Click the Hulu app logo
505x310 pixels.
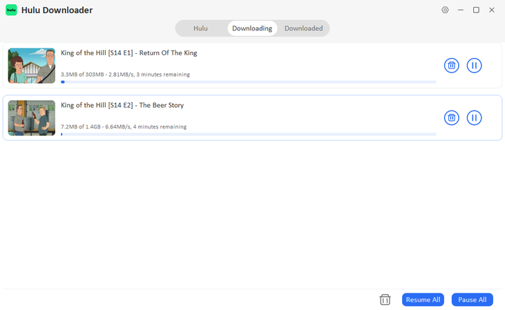point(11,10)
